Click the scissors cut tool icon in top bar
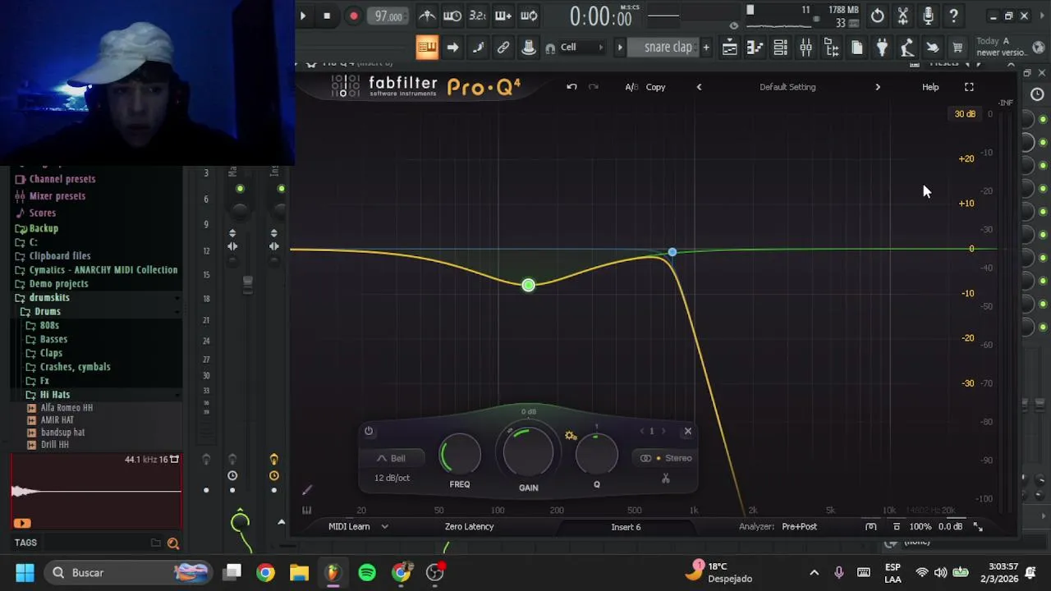The height and width of the screenshot is (591, 1051). point(902,16)
